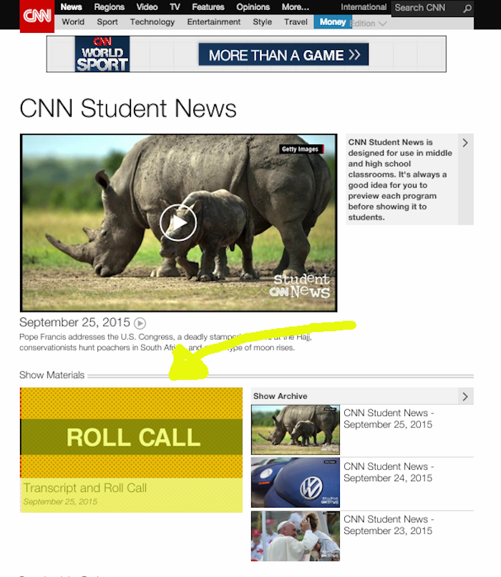Open the rhino thumbnail in Show Archive
The image size is (501, 577).
pyautogui.click(x=296, y=430)
